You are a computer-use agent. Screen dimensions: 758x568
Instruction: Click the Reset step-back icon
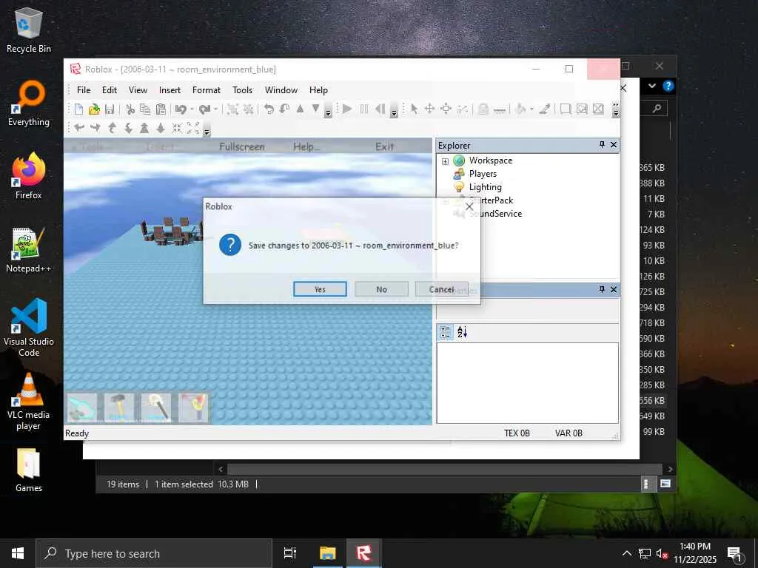click(380, 109)
